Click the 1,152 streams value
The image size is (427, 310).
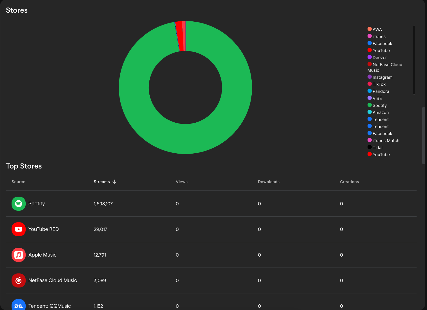click(98, 306)
